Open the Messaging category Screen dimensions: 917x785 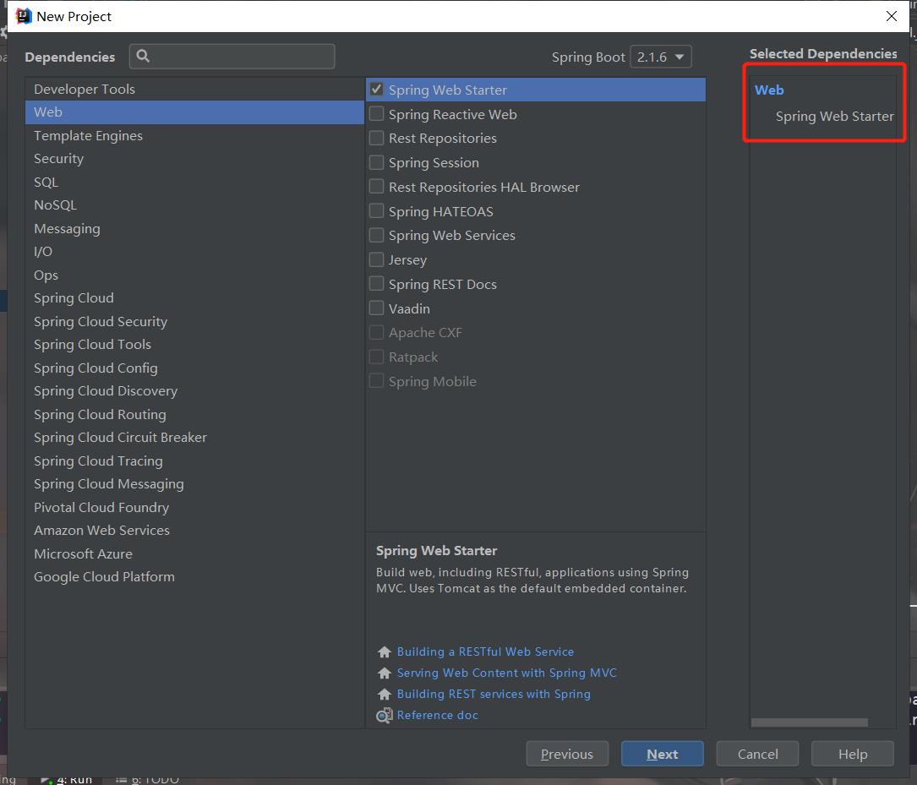coord(194,228)
